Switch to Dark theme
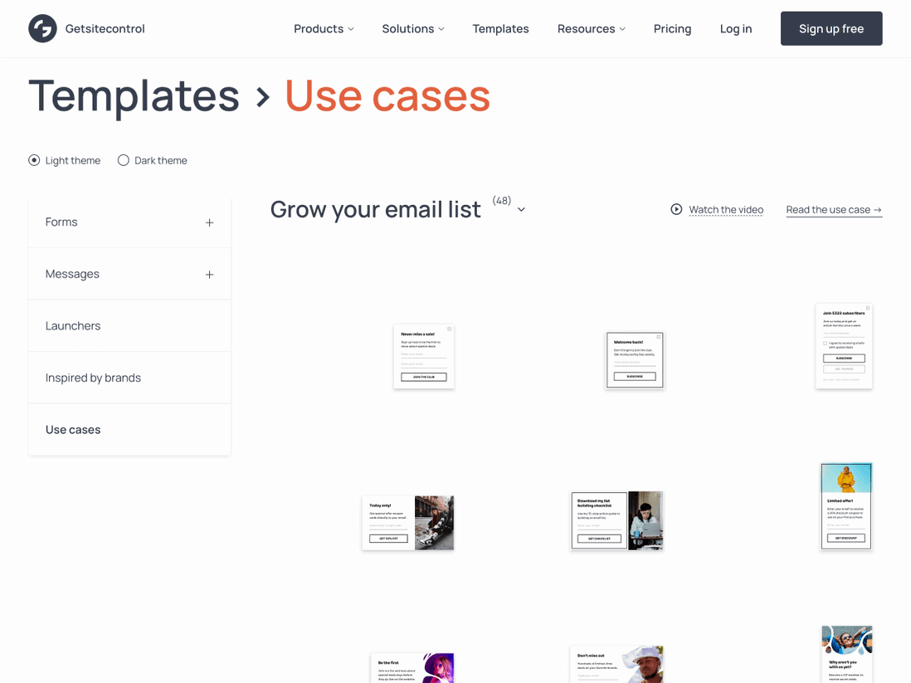The width and height of the screenshot is (911, 683). (123, 160)
